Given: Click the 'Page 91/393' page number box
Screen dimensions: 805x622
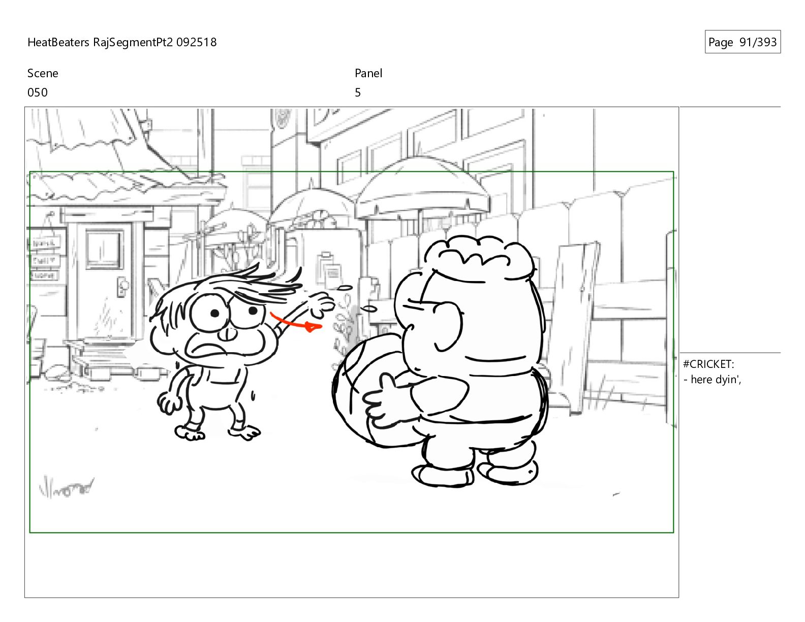Looking at the screenshot, I should [x=742, y=42].
